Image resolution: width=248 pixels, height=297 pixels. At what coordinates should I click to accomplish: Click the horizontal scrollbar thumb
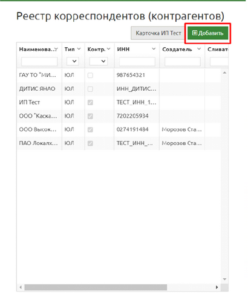point(96,287)
